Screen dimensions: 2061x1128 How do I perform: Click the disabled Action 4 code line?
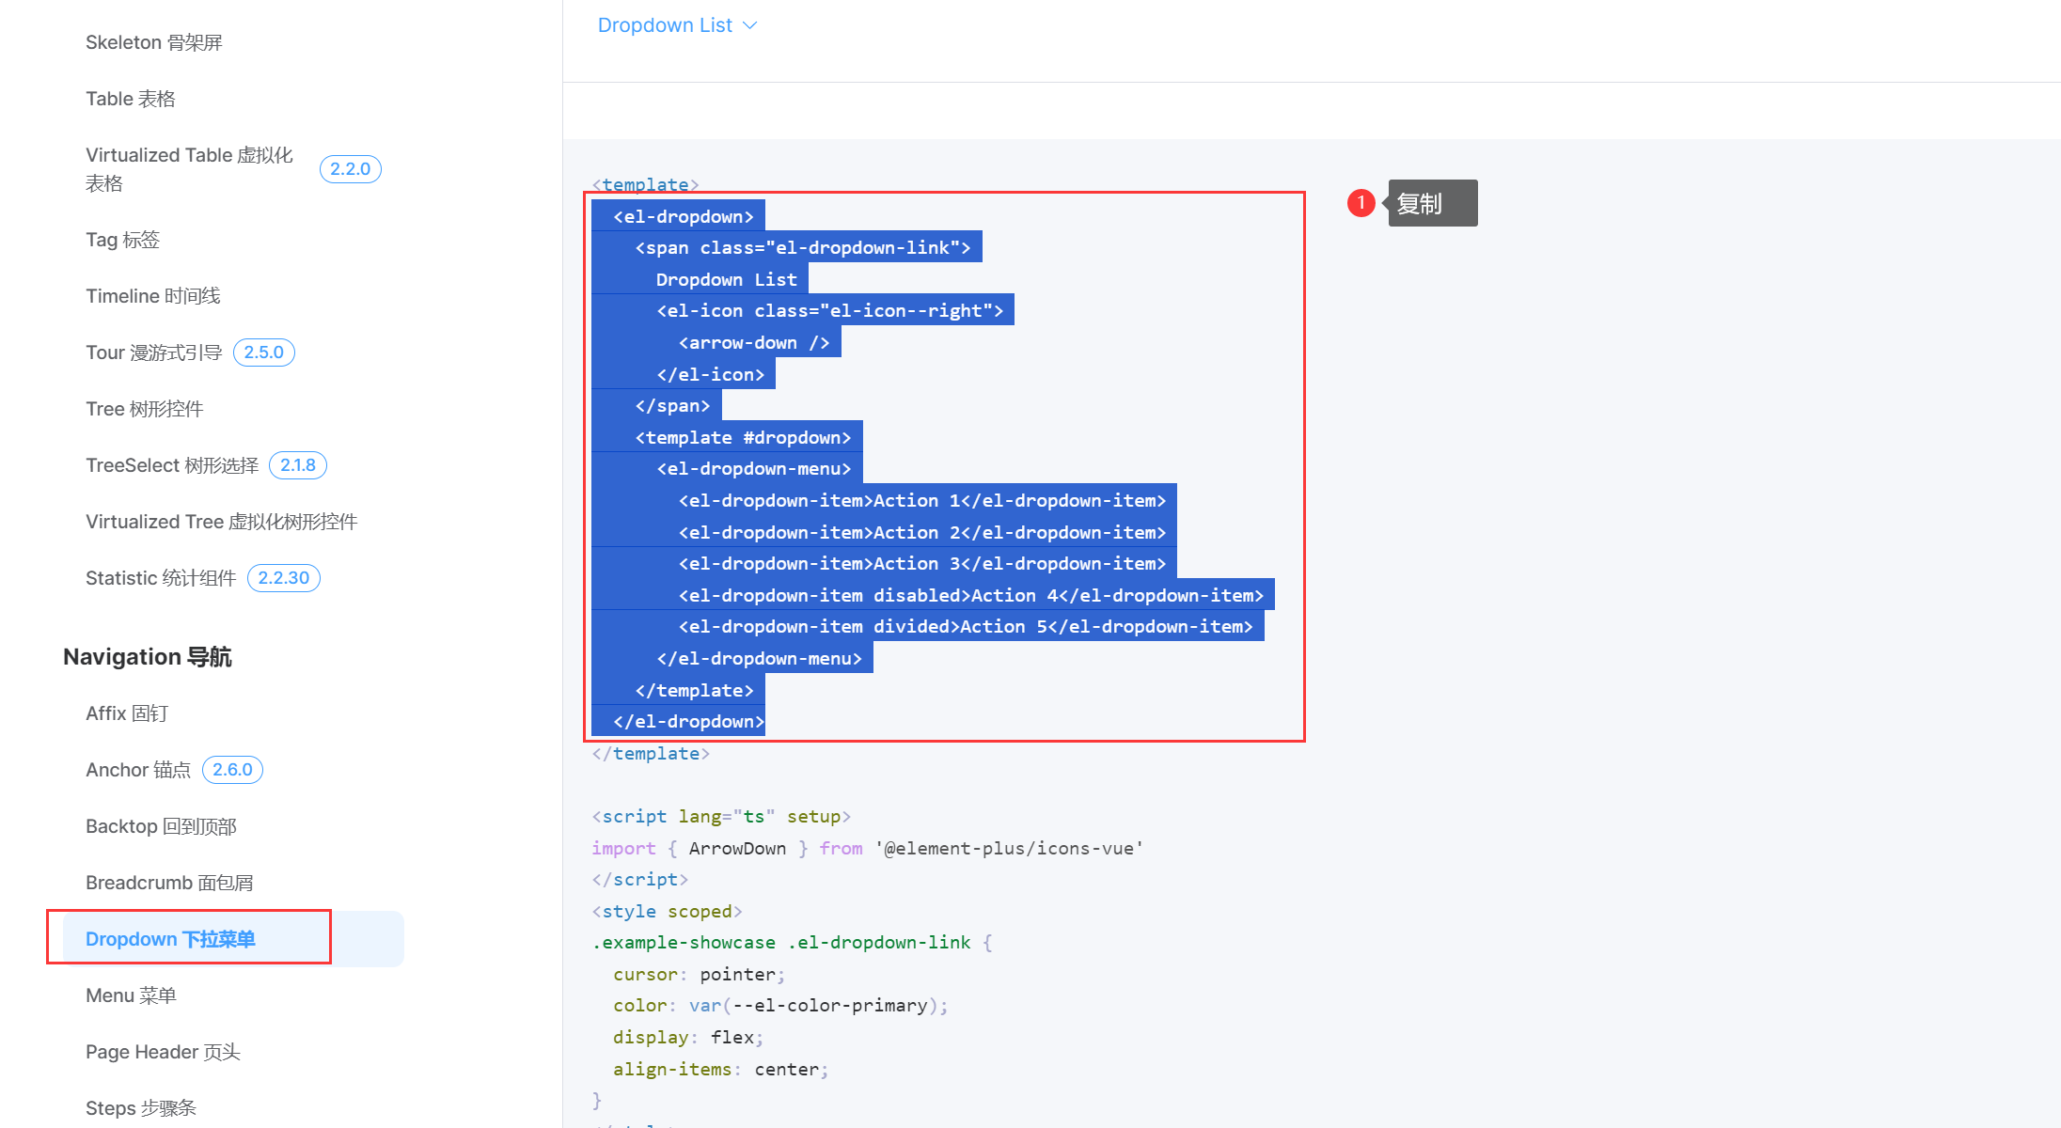971,595
